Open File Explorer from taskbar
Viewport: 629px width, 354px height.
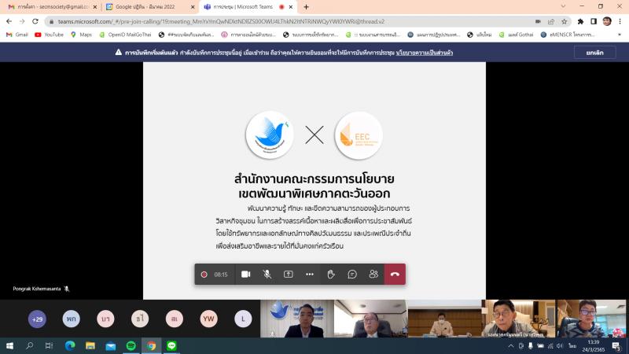tap(90, 345)
